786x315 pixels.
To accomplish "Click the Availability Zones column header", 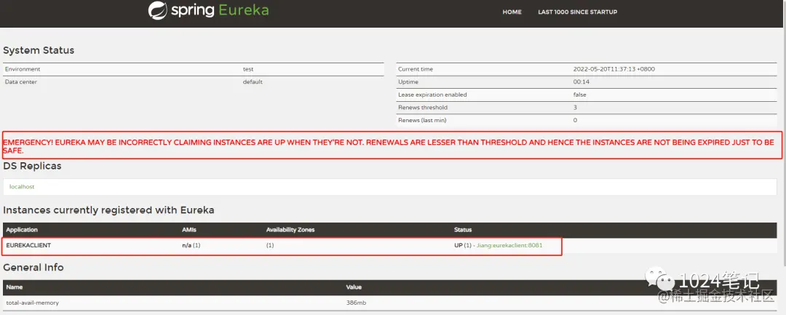I will 290,230.
